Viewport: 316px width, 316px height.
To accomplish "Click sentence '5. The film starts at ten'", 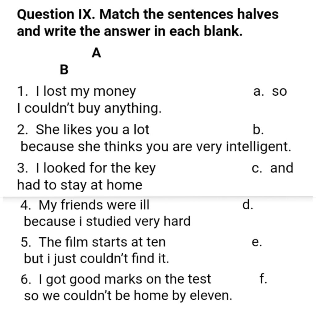I will (x=93, y=242).
